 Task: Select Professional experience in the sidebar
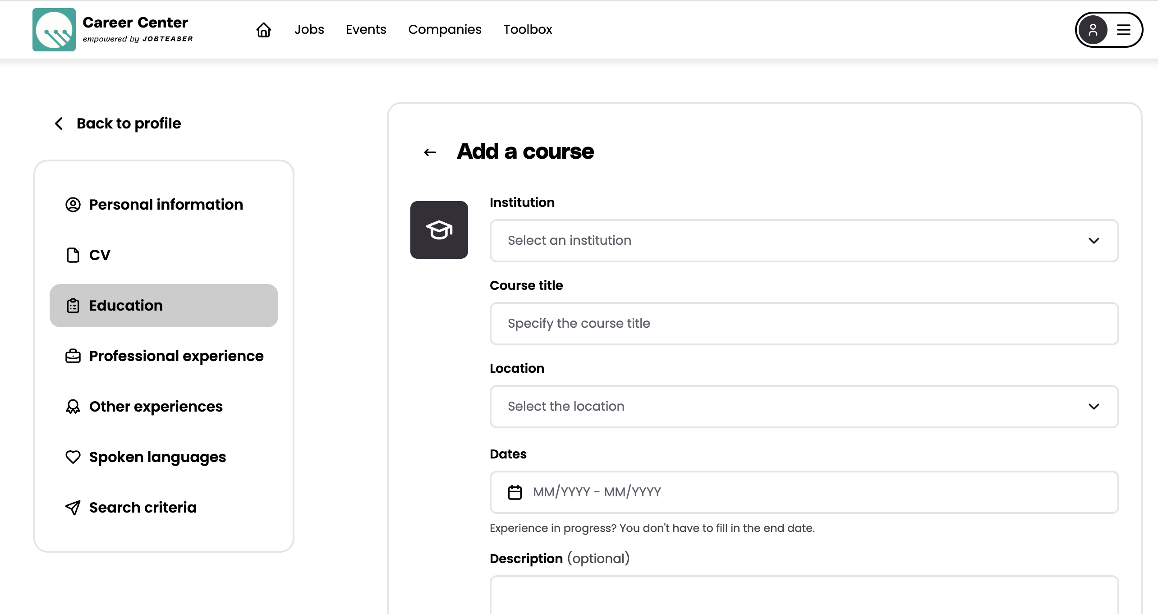click(176, 356)
